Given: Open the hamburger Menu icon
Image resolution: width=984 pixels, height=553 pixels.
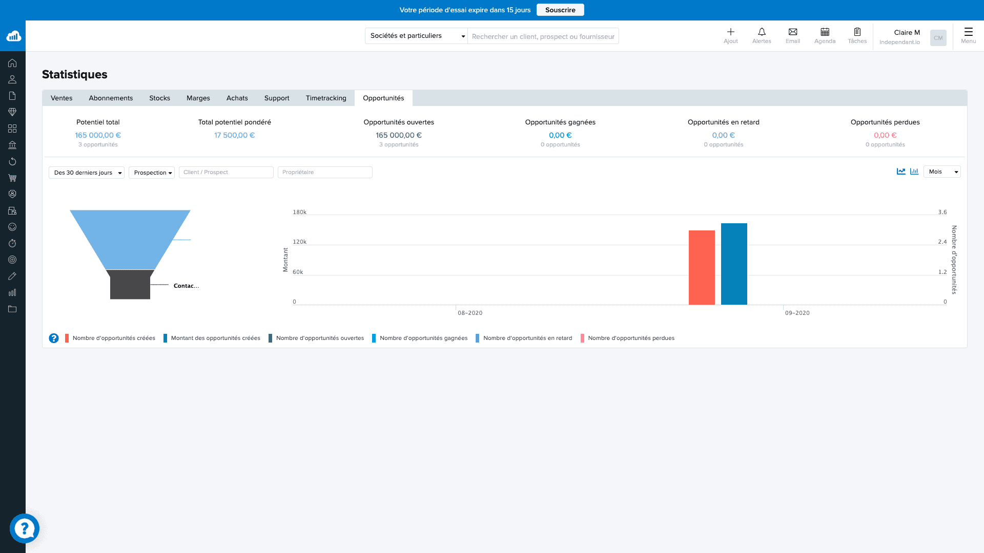Looking at the screenshot, I should pos(968,32).
